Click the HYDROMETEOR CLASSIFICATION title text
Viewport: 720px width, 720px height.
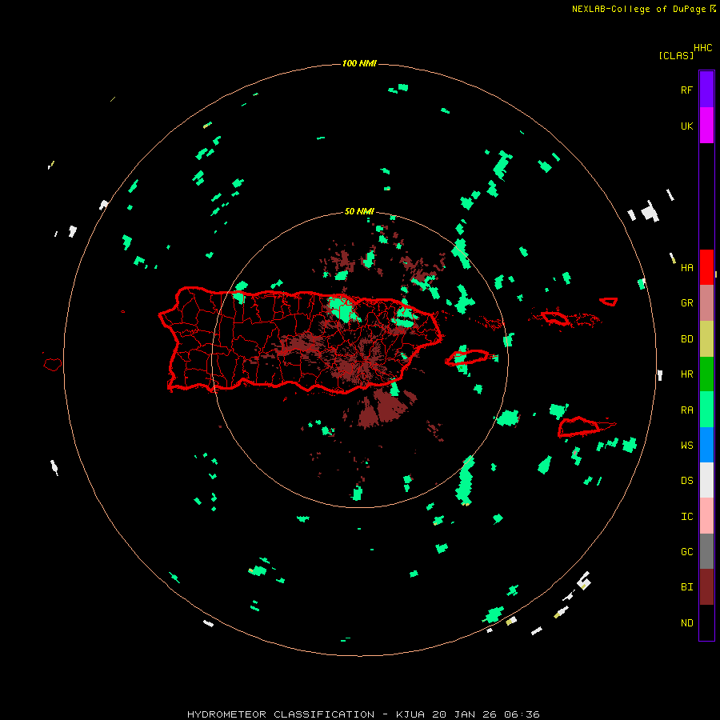(281, 714)
